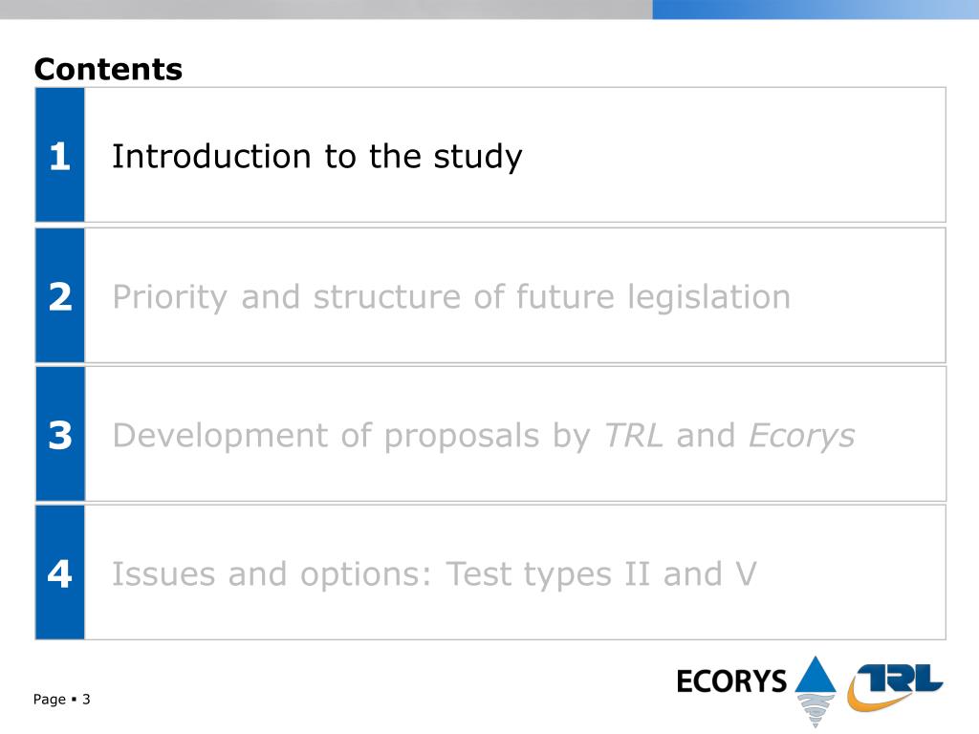The image size is (979, 734).
Task: Open Issues and options: Test types II and V
Action: [434, 573]
